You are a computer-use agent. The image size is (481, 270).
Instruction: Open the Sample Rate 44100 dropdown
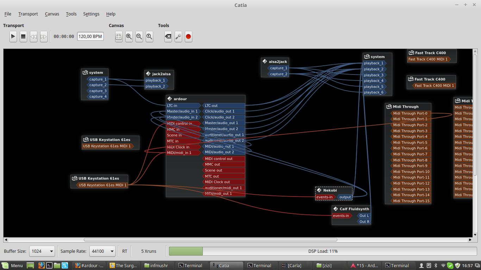[102, 251]
